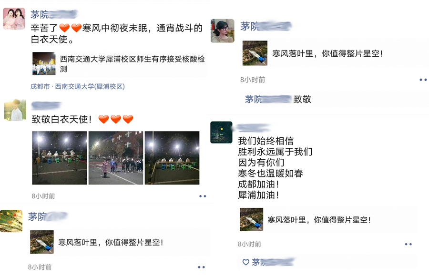Tap the colorful autumn leaves avatar
The height and width of the screenshot is (277, 429).
tap(11, 221)
